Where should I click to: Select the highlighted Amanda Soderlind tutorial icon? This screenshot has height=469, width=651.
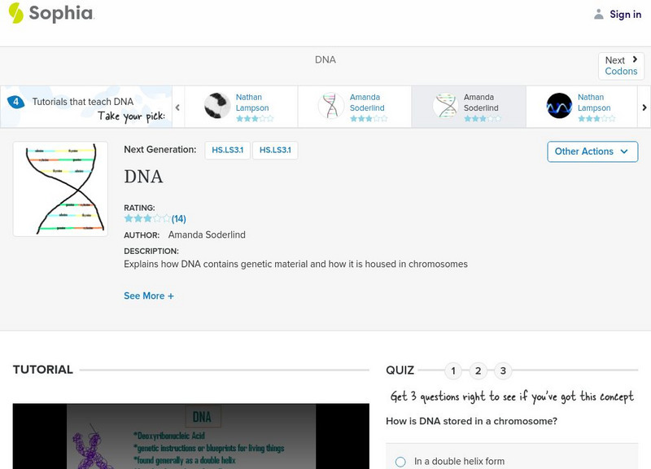[x=445, y=106]
